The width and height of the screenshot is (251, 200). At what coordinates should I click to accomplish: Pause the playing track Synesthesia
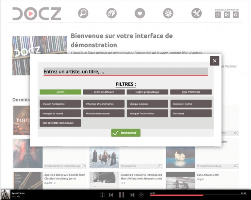point(122,195)
